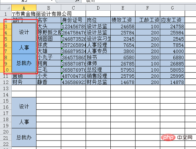Select column G header
The width and height of the screenshot is (196, 149).
172,8
